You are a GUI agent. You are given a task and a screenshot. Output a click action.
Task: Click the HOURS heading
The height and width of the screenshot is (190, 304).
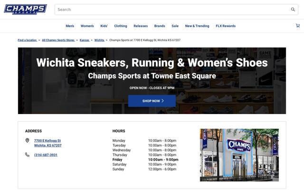[x=119, y=131]
